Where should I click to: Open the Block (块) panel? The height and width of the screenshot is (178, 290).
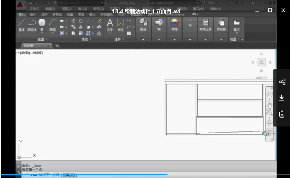click(x=159, y=24)
